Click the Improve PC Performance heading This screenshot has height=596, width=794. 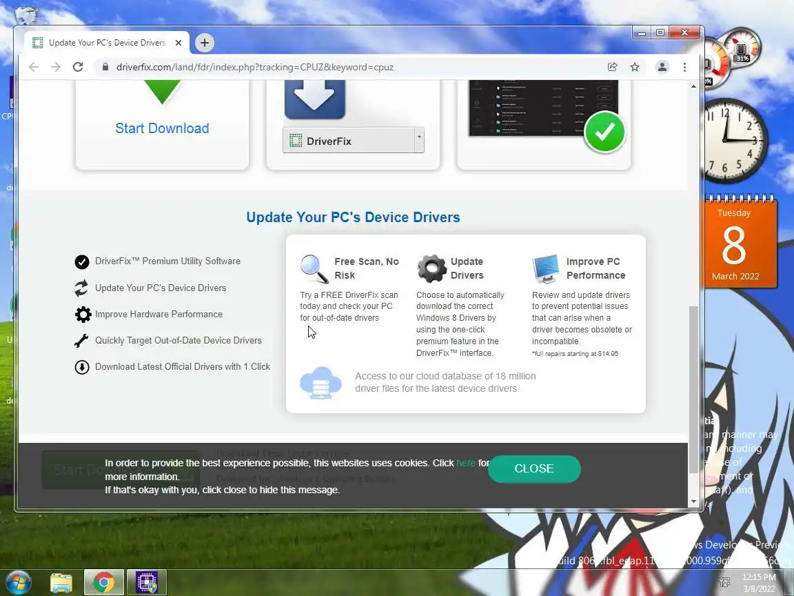(x=596, y=268)
